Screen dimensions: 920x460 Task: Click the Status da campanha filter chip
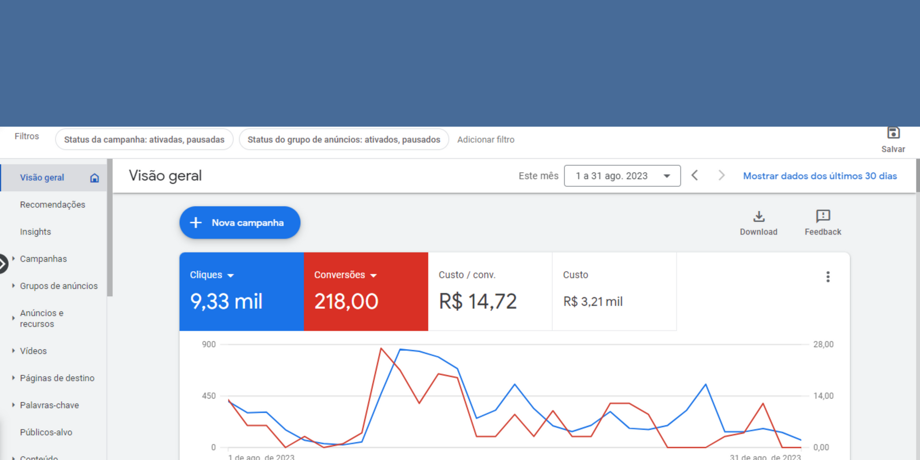coord(144,140)
